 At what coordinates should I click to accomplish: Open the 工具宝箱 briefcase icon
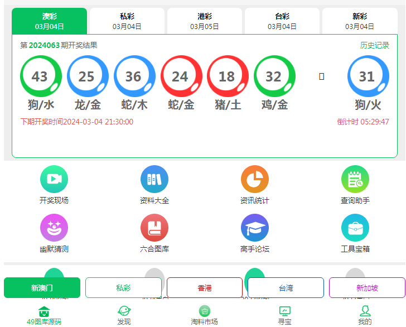(355, 228)
